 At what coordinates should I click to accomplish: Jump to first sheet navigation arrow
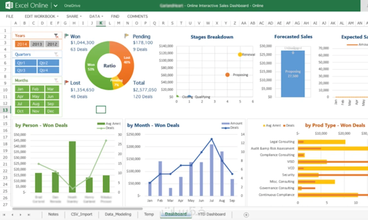4,215
